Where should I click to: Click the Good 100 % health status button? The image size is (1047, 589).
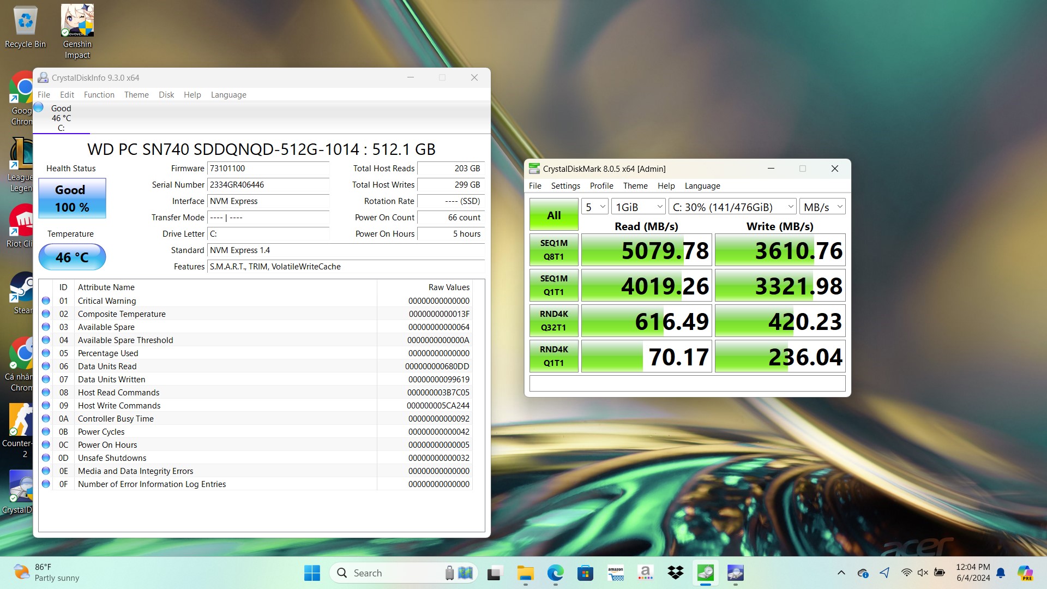tap(72, 199)
